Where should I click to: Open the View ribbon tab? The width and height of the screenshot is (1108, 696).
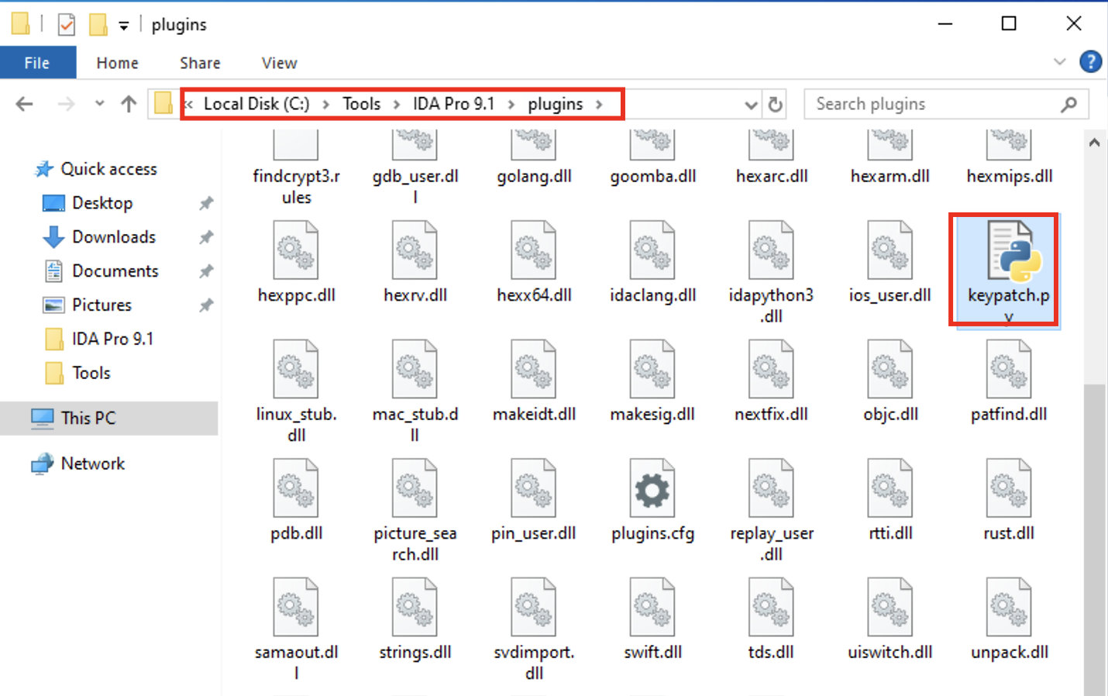pos(279,63)
